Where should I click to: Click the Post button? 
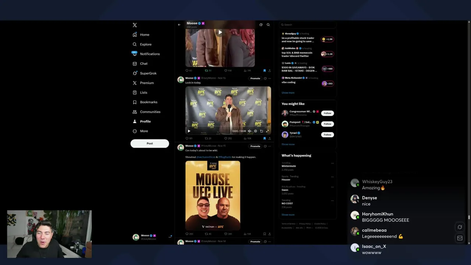pos(150,144)
